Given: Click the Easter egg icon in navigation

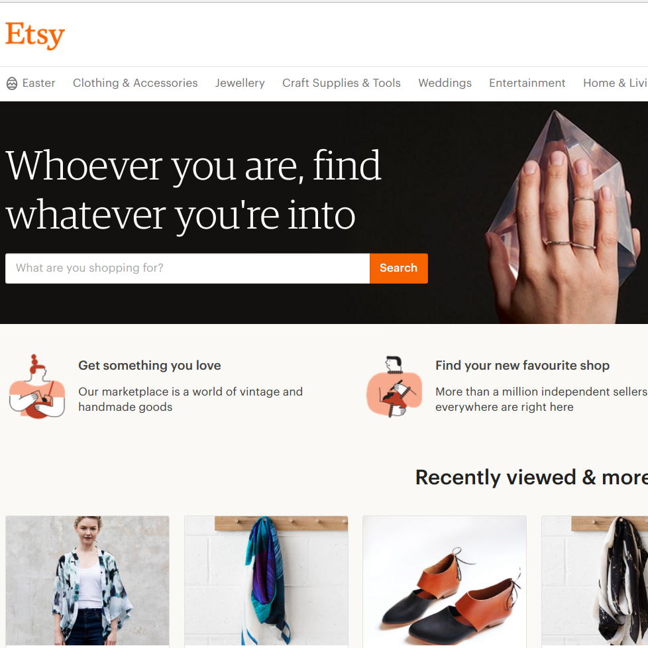Looking at the screenshot, I should pyautogui.click(x=12, y=83).
